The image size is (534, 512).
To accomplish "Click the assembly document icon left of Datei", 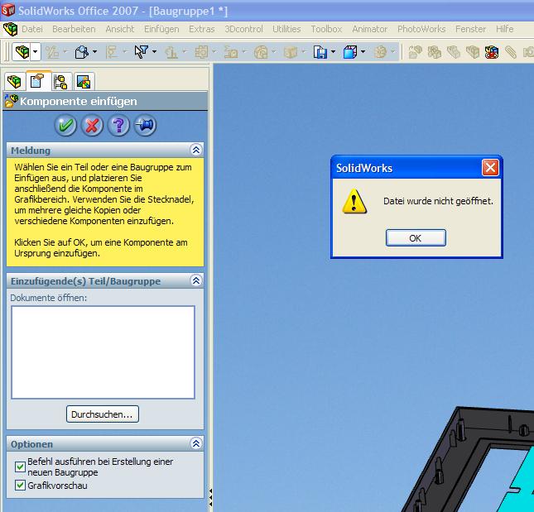I will 10,29.
